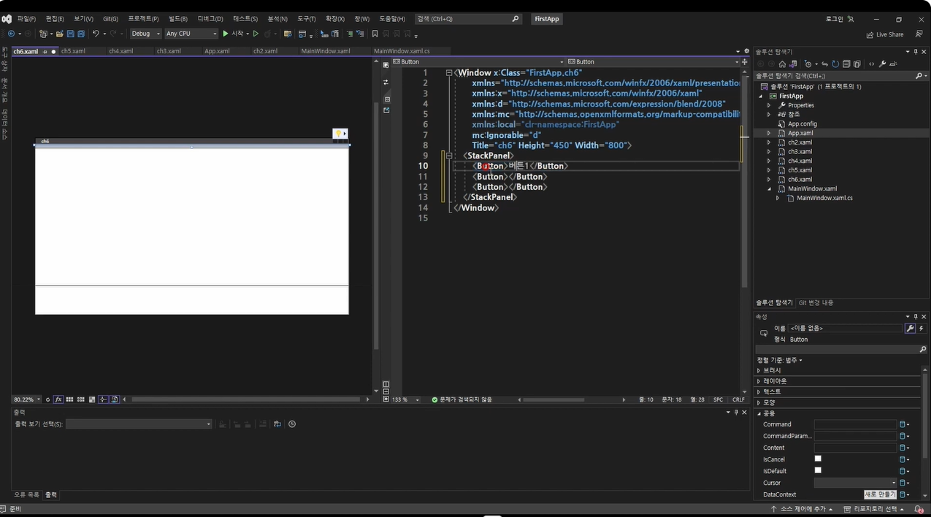Select ch6.xaml in Solution Explorer
Image resolution: width=934 pixels, height=517 pixels.
pos(800,179)
